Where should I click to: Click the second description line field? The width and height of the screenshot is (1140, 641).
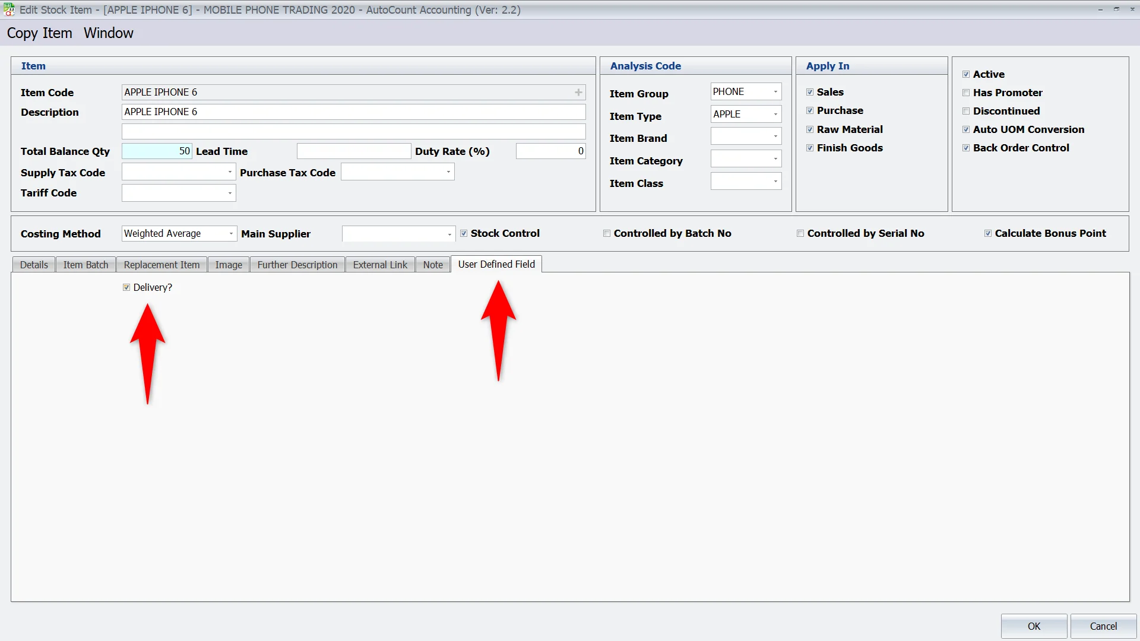point(353,131)
